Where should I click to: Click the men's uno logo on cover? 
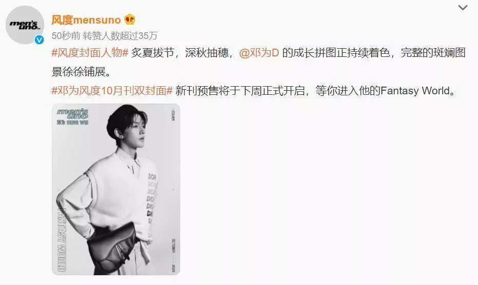72,114
